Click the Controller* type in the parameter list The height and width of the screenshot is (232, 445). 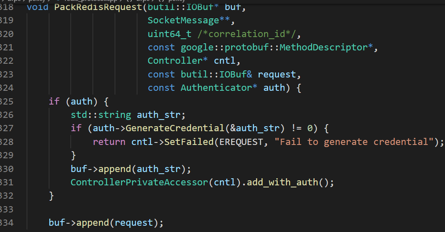pos(178,61)
